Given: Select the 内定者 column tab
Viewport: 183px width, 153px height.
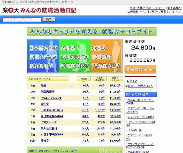Looking at the screenshot, I should point(83,79).
